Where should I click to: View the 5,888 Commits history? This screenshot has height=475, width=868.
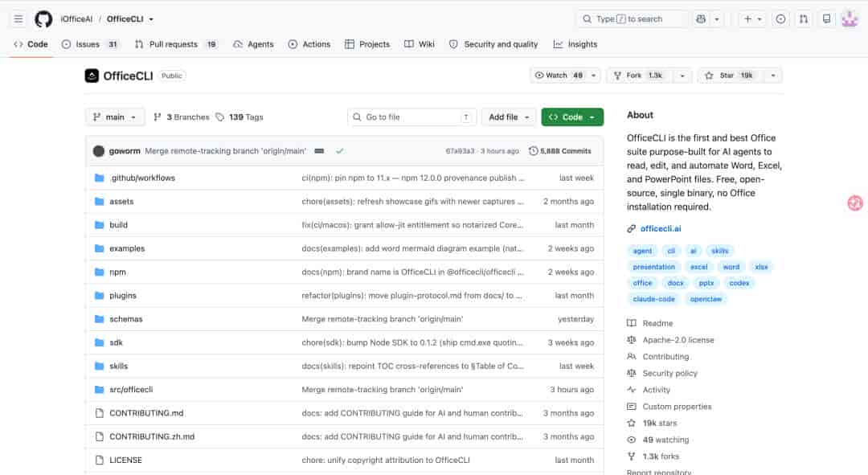coord(560,151)
